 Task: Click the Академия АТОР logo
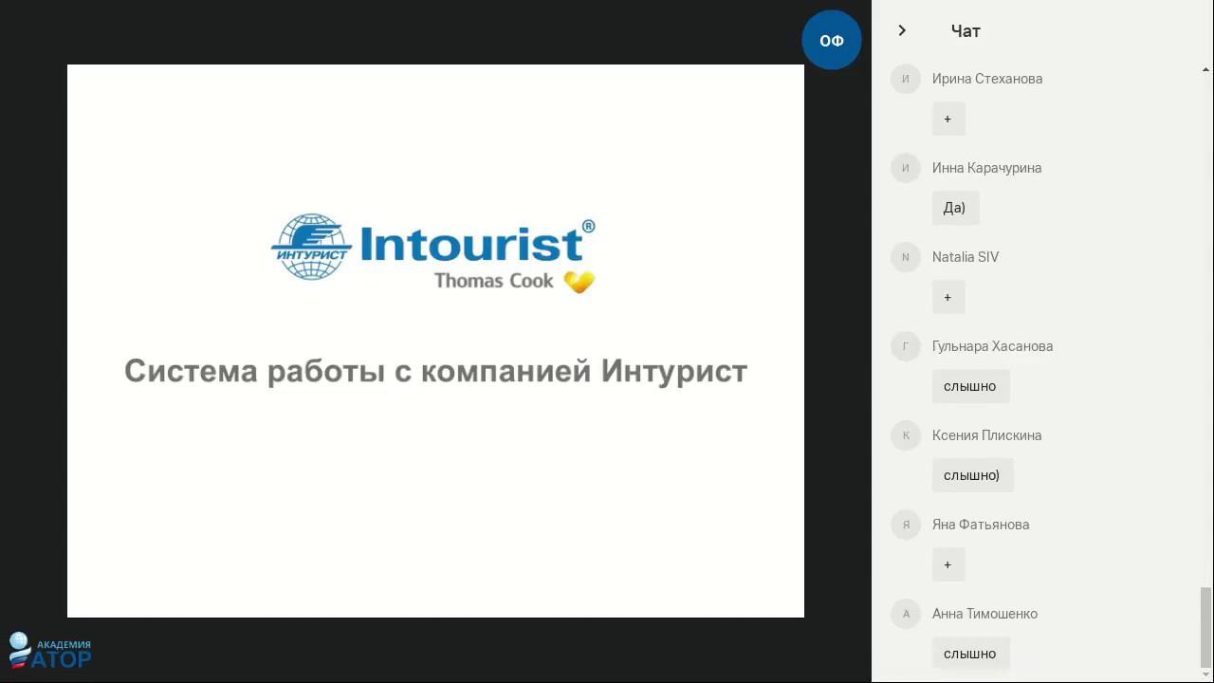(x=50, y=651)
